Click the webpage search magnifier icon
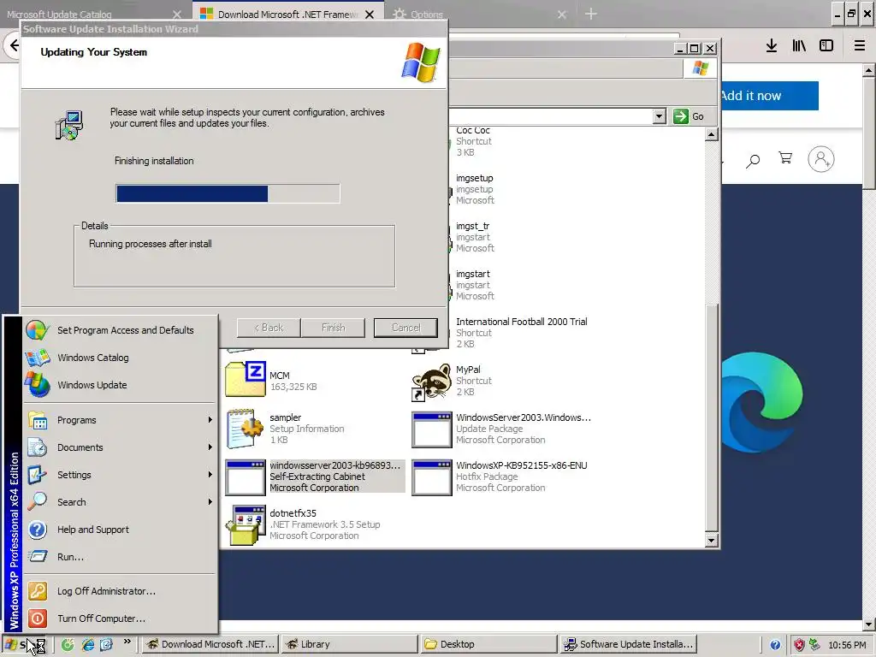 (753, 162)
